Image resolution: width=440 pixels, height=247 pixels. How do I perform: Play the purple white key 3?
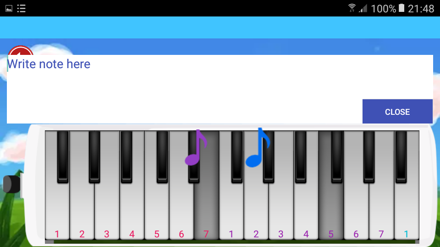tap(281, 213)
